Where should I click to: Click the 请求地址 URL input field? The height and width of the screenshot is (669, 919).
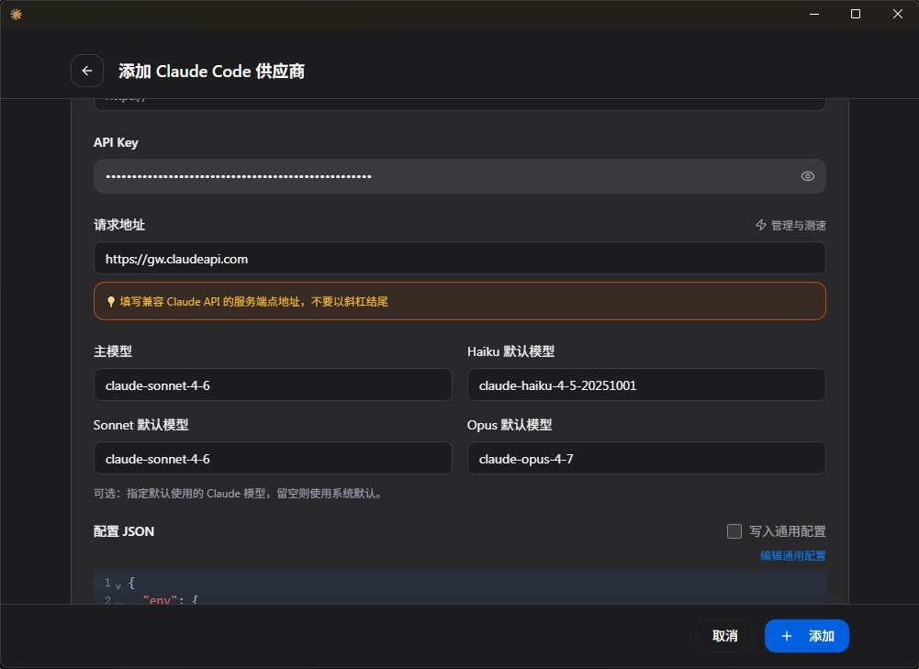[459, 259]
